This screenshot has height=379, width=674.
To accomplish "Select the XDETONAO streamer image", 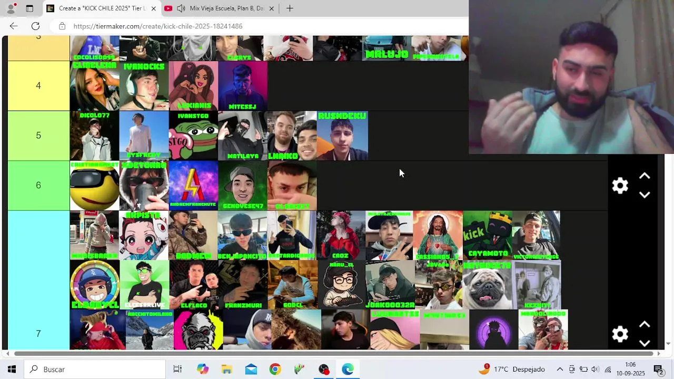I will point(144,185).
